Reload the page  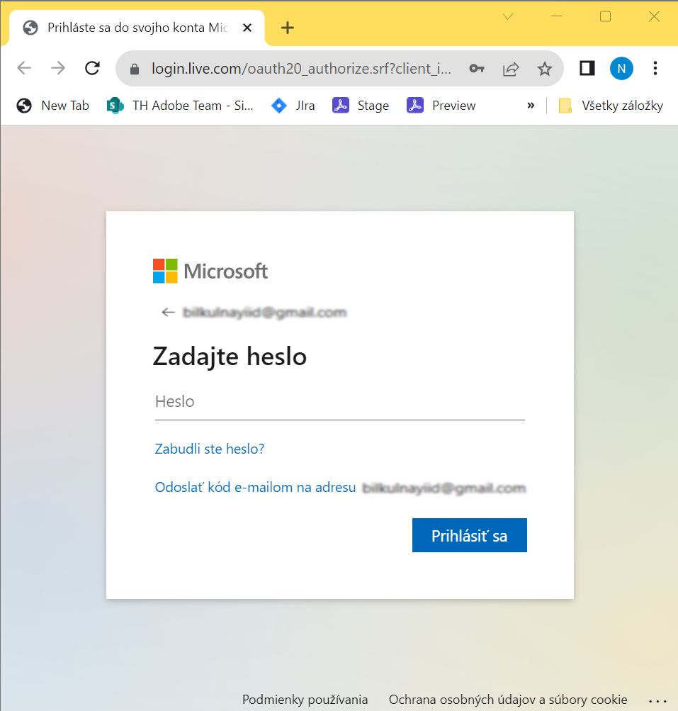[92, 68]
